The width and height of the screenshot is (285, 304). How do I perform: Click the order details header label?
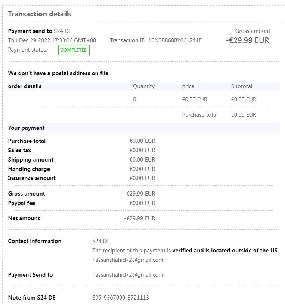point(25,86)
